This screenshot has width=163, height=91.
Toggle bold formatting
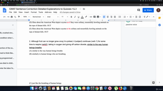(x=71, y=17)
